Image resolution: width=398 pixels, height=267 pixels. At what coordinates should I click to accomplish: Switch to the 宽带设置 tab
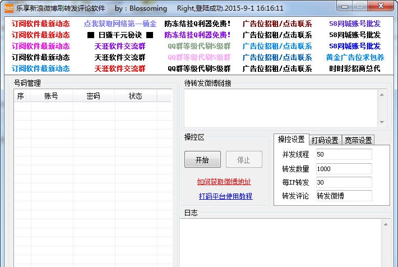(358, 140)
